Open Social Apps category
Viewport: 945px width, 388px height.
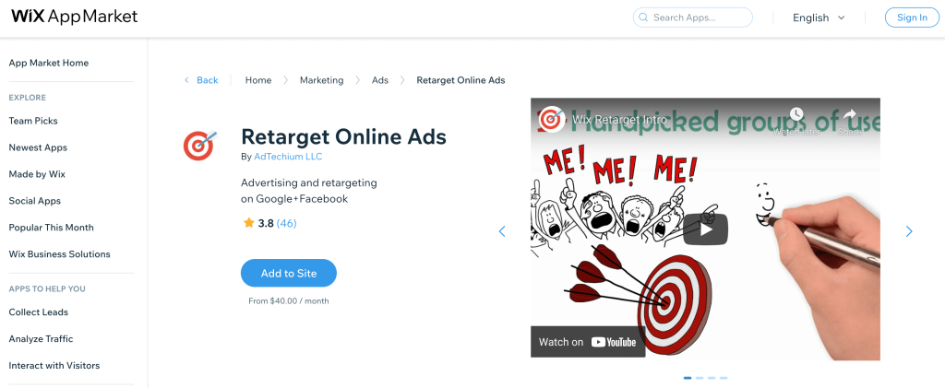click(34, 201)
